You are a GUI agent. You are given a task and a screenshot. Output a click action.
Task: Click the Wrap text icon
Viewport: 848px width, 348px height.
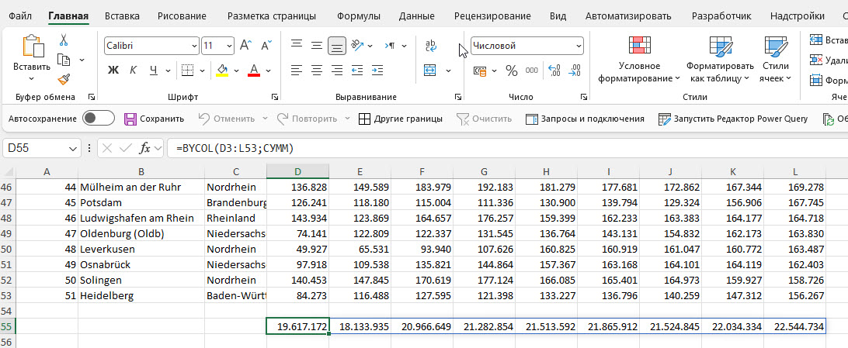click(x=430, y=46)
